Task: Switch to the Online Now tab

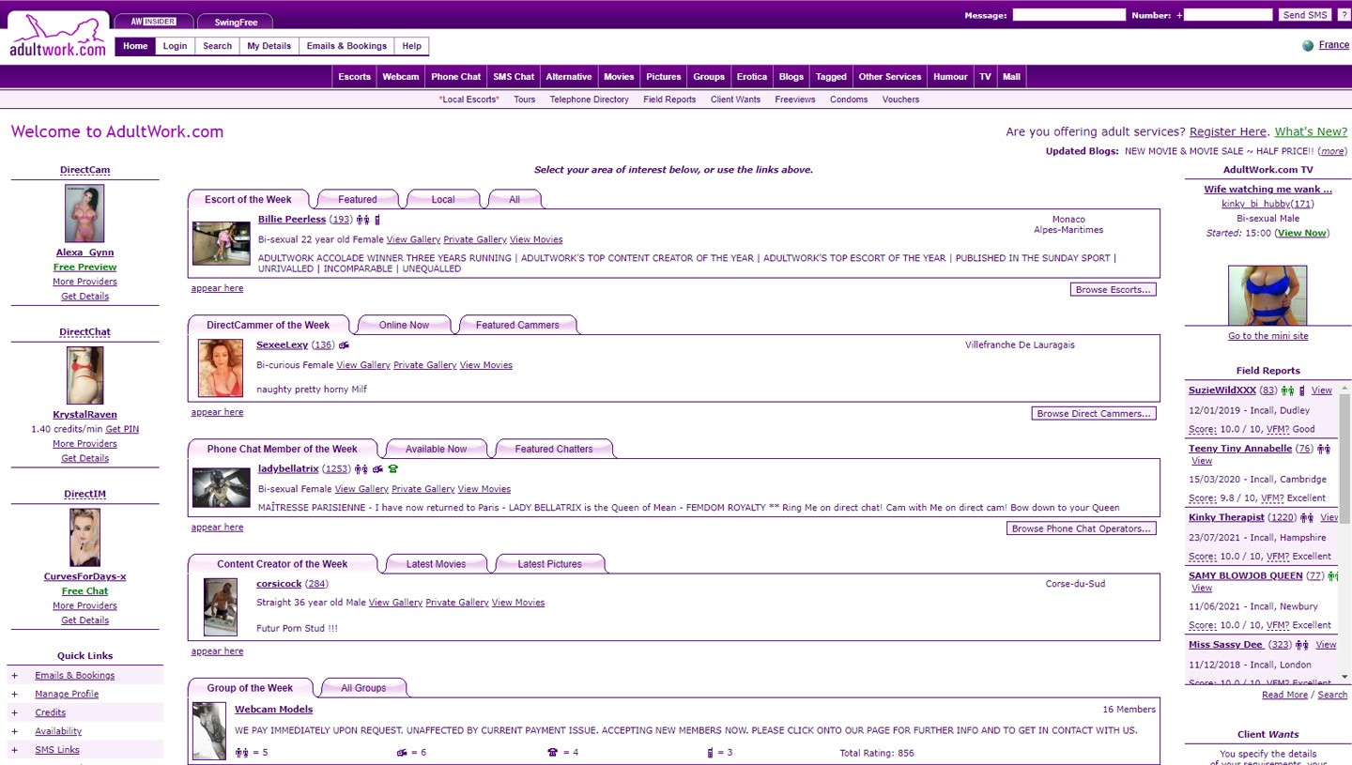Action: tap(404, 326)
